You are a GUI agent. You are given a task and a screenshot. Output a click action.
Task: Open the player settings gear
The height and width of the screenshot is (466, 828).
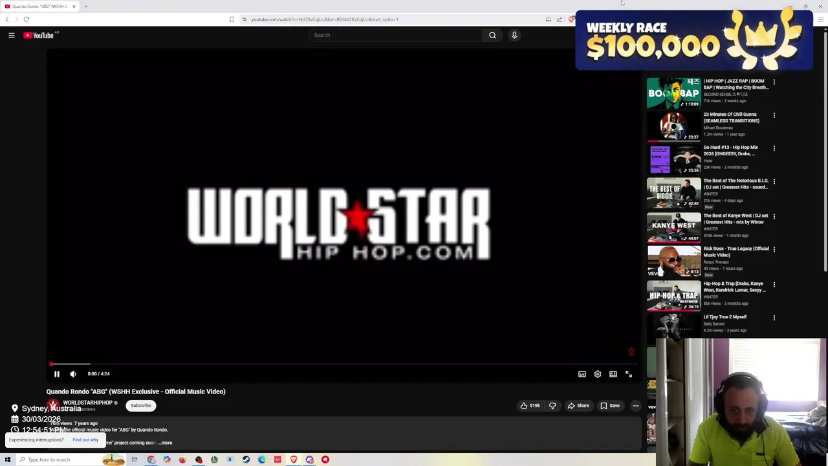point(598,374)
